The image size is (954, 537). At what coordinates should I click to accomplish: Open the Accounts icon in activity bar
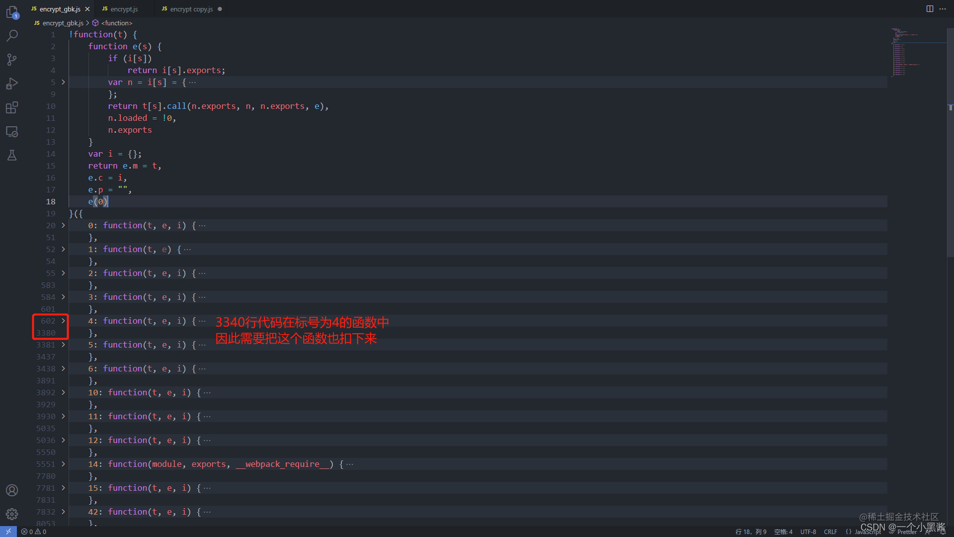(x=12, y=490)
